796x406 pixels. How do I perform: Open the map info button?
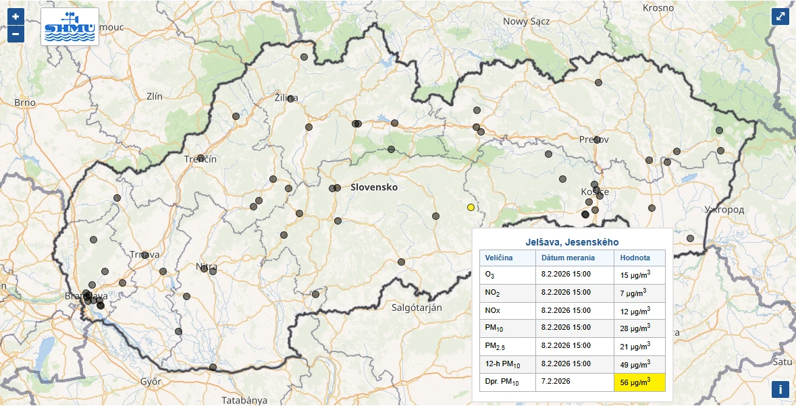[780, 389]
